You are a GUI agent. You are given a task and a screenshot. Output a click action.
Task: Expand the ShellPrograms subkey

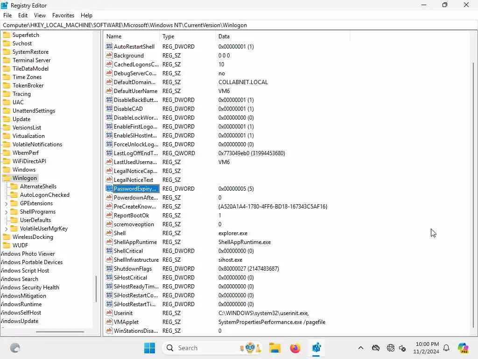click(6, 212)
